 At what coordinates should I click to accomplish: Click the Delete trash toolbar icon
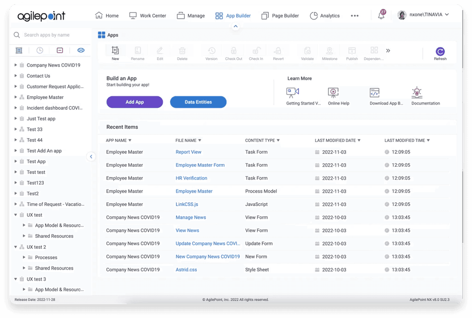[182, 50]
